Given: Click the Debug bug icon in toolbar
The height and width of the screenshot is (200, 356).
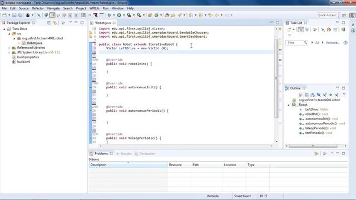Looking at the screenshot, I should tap(110, 15).
